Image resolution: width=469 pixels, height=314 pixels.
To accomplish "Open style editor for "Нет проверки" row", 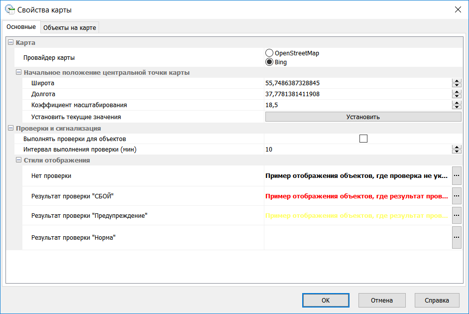I will [x=457, y=175].
